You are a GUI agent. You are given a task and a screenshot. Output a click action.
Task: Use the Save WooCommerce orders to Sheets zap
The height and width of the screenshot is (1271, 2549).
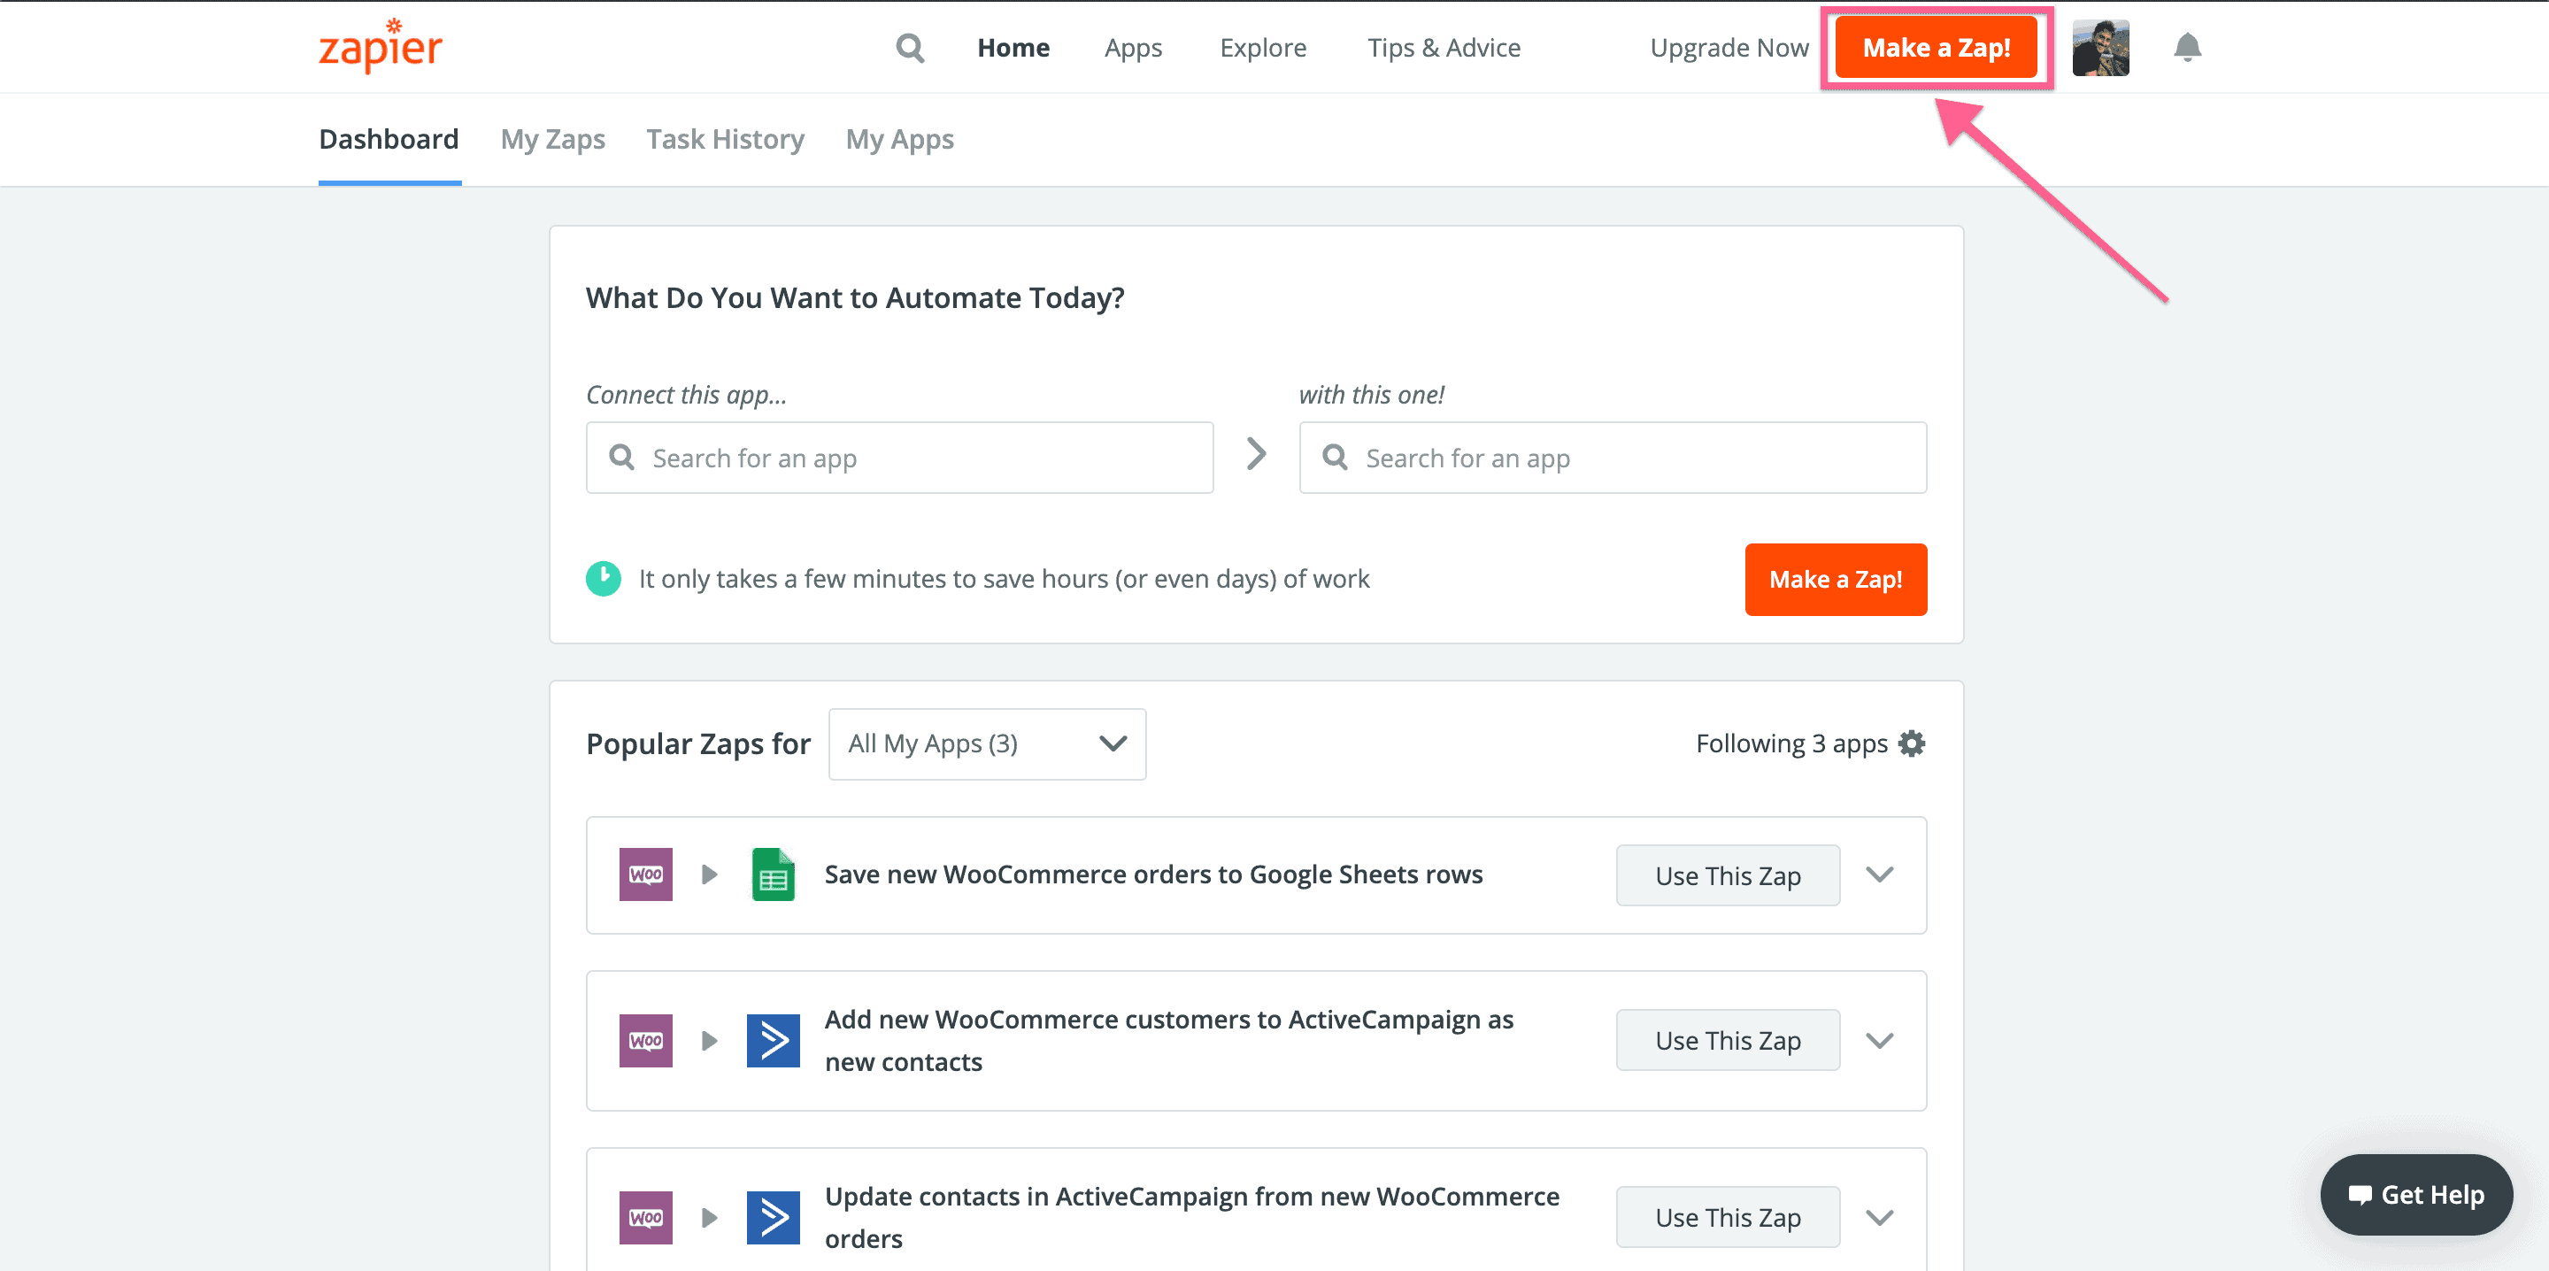pos(1728,875)
